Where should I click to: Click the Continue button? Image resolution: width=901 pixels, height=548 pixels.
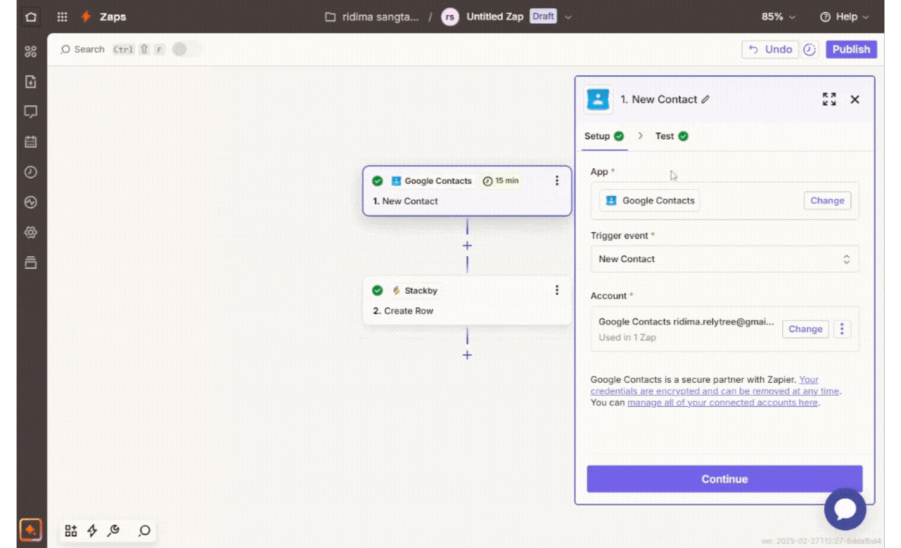pos(724,479)
